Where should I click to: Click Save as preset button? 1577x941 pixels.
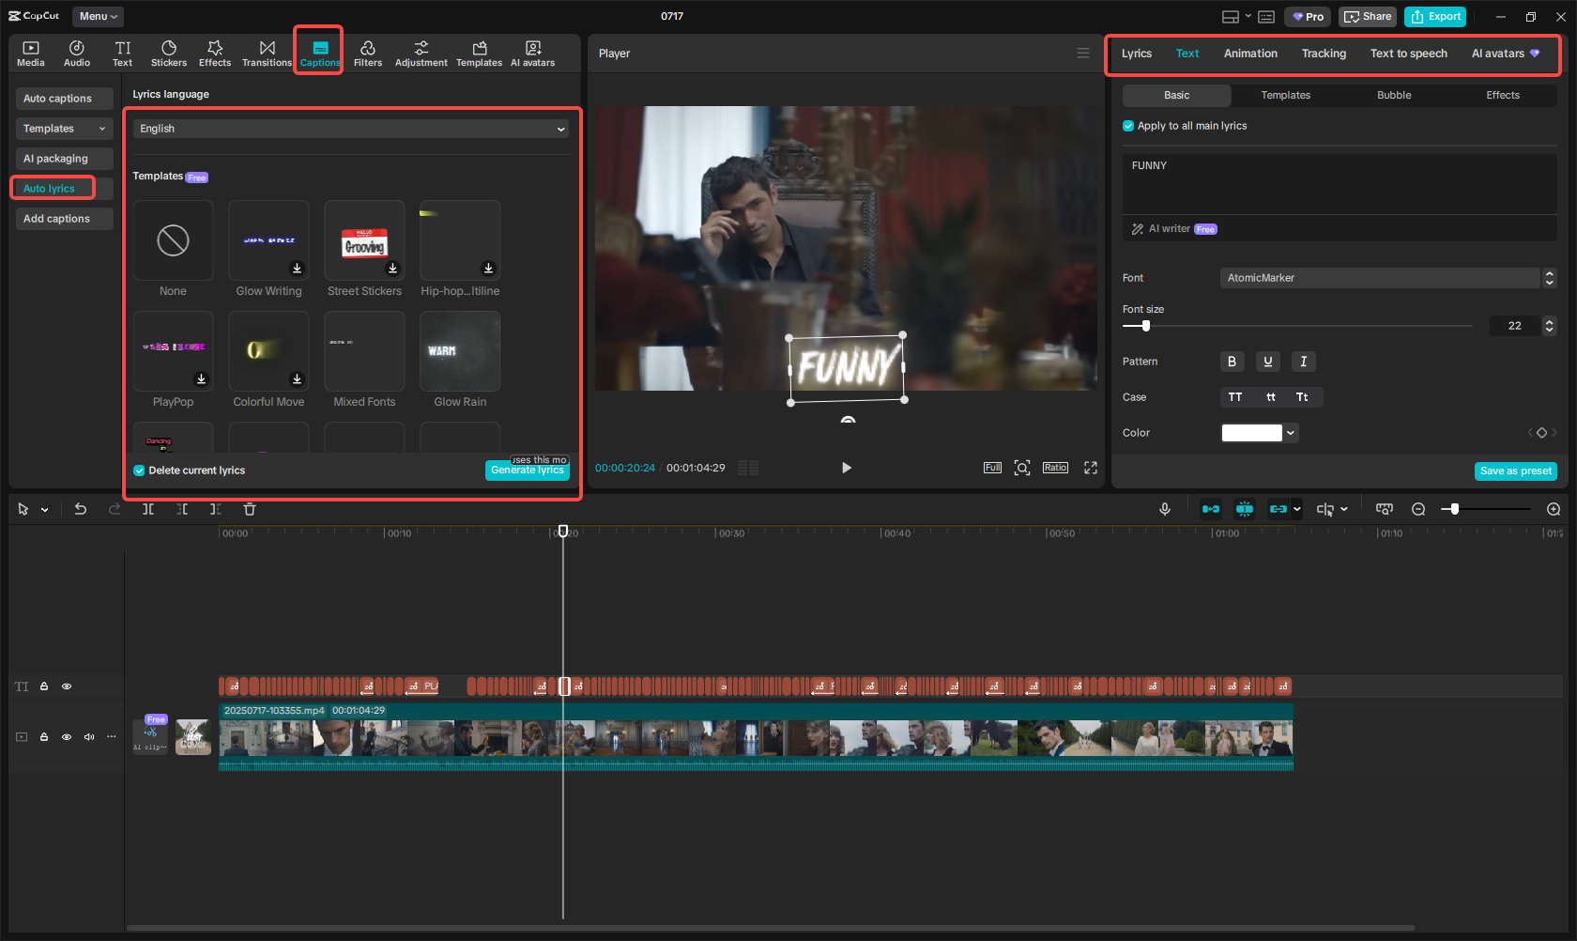pyautogui.click(x=1516, y=471)
